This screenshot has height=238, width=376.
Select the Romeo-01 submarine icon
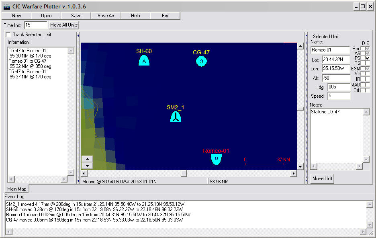[216, 159]
